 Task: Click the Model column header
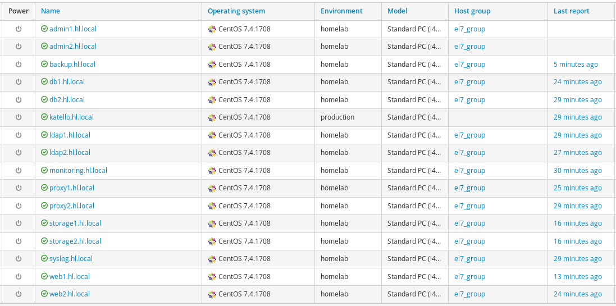[397, 11]
